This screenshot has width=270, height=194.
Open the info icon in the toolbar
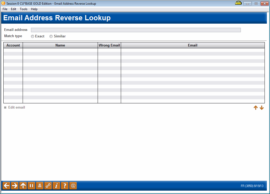[x=56, y=185]
